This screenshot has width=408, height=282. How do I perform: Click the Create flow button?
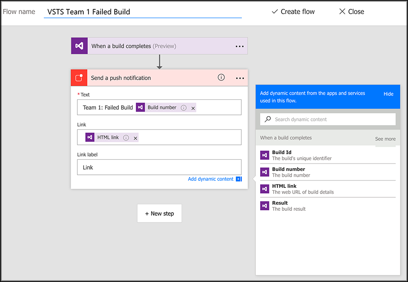[x=293, y=12]
